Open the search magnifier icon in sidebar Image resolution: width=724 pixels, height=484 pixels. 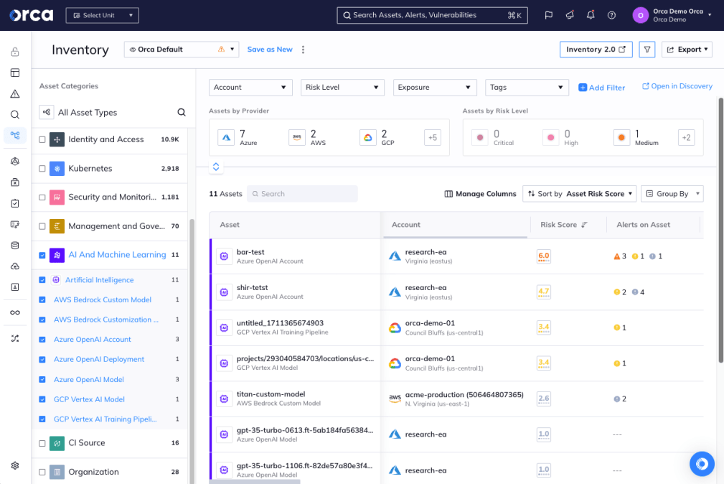pyautogui.click(x=15, y=115)
